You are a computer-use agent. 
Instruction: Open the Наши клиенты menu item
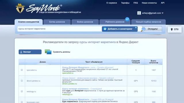coord(149,3)
